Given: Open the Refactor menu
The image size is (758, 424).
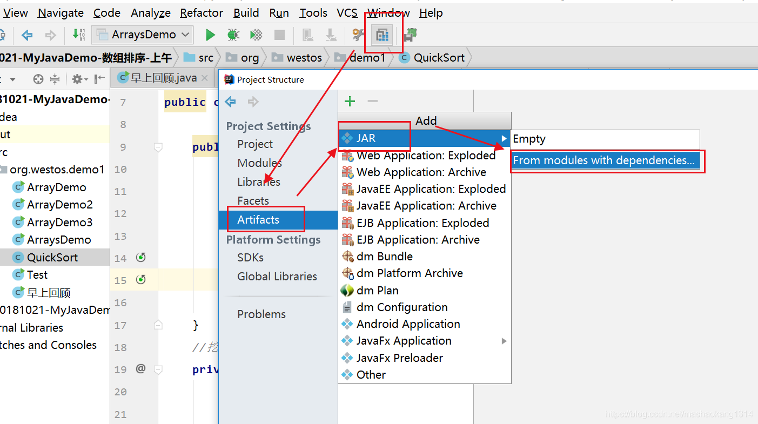Looking at the screenshot, I should (x=202, y=13).
